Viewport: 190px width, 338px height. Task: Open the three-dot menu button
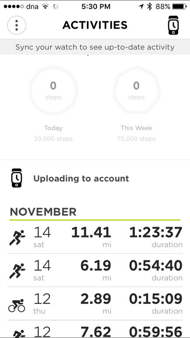pos(17,25)
